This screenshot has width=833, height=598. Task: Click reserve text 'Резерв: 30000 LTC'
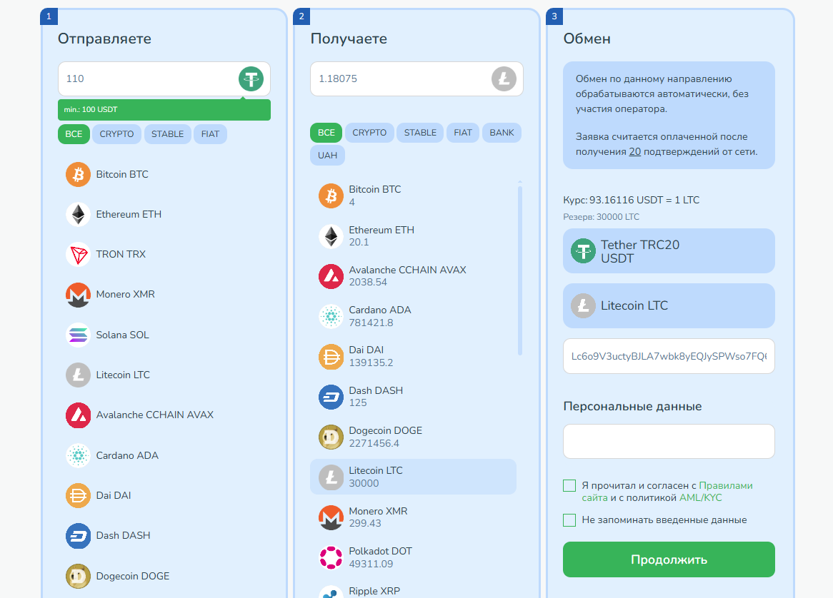pyautogui.click(x=602, y=217)
